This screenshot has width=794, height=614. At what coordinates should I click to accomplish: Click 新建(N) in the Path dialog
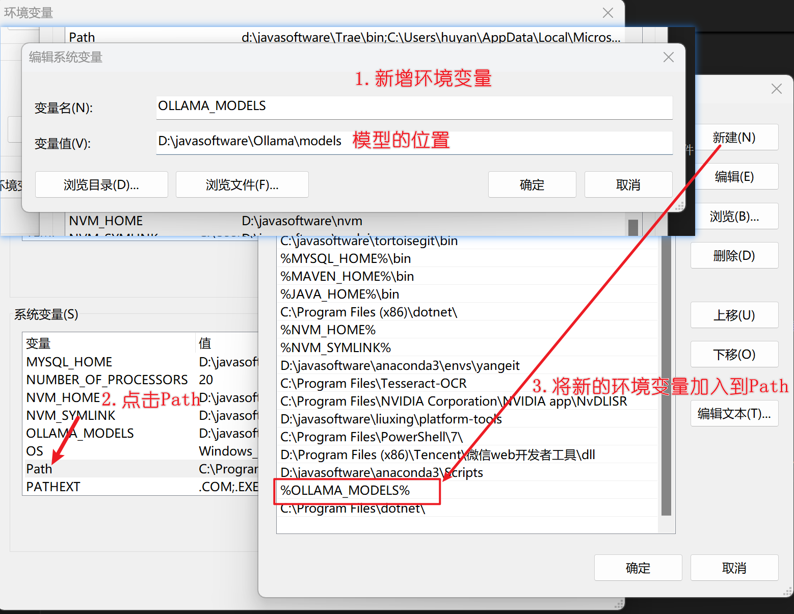[734, 137]
